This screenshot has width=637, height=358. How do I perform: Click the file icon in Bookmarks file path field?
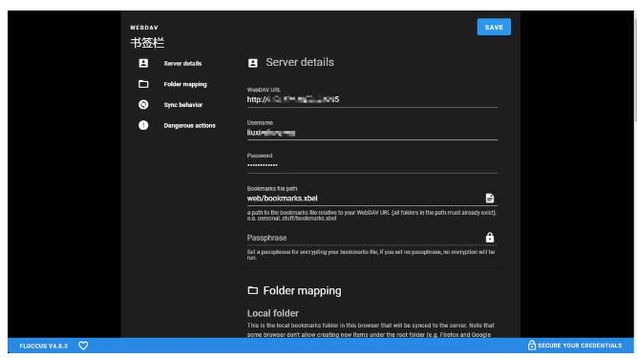(x=490, y=198)
